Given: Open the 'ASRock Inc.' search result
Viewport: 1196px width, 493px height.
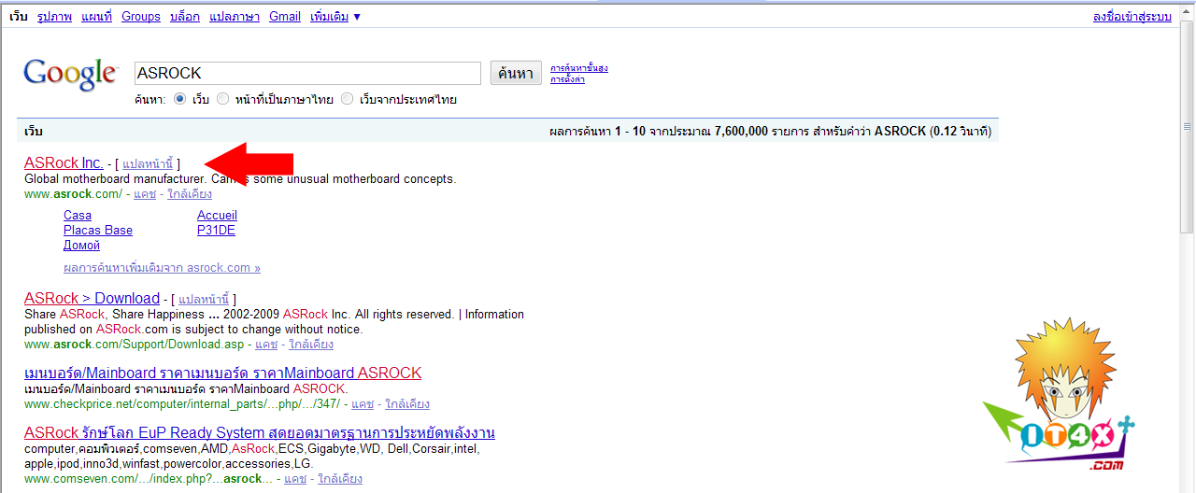Looking at the screenshot, I should (64, 163).
